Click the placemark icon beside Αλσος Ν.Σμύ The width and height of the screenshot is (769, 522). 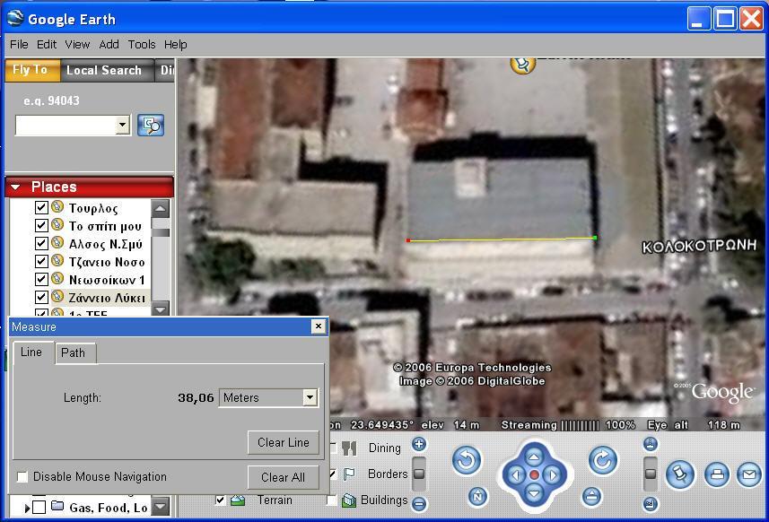57,243
